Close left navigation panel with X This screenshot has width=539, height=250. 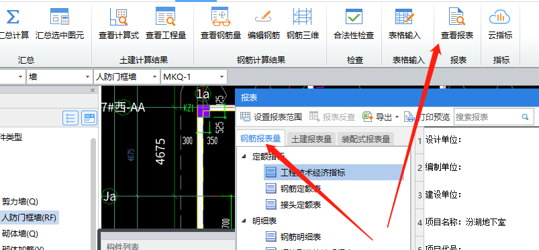point(93,90)
